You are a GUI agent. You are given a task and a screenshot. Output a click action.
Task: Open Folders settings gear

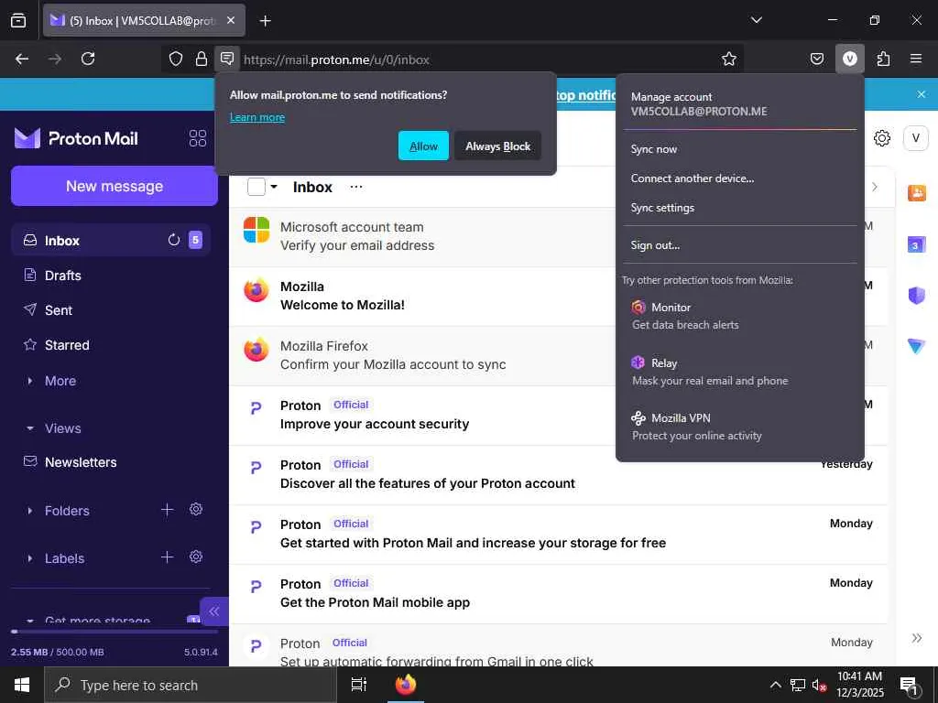pos(196,509)
